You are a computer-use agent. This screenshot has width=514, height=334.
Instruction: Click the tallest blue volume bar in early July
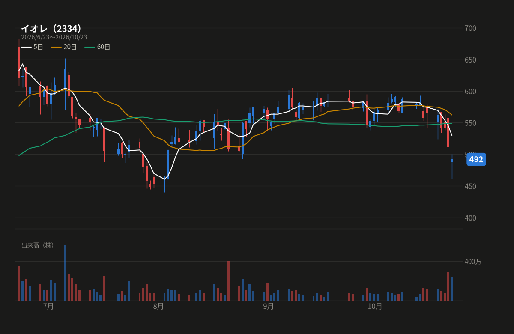(x=65, y=273)
